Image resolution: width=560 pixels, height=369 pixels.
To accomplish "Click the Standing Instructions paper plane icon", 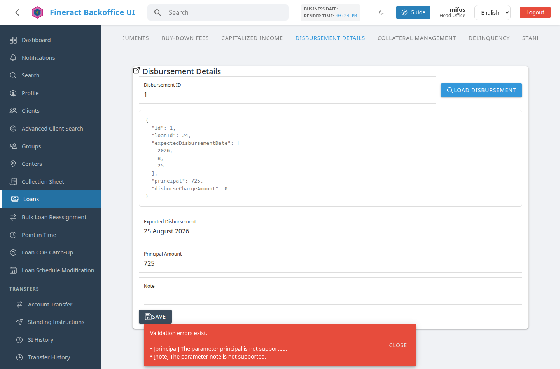I will 19,322.
